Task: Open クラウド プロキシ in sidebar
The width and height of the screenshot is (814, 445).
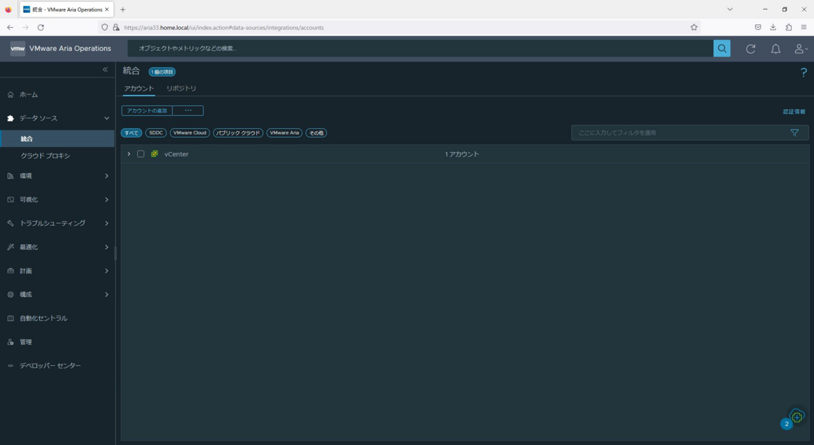Action: coord(45,155)
